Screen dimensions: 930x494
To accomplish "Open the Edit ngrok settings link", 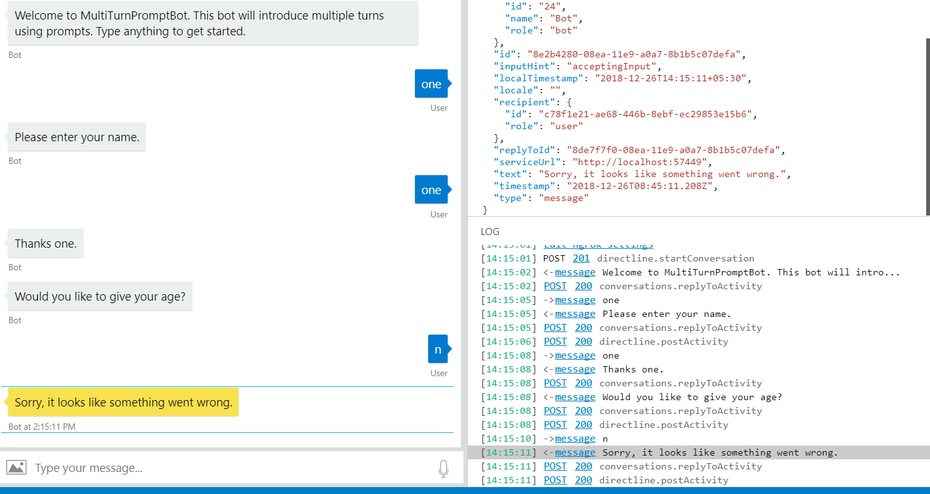I will [x=598, y=244].
